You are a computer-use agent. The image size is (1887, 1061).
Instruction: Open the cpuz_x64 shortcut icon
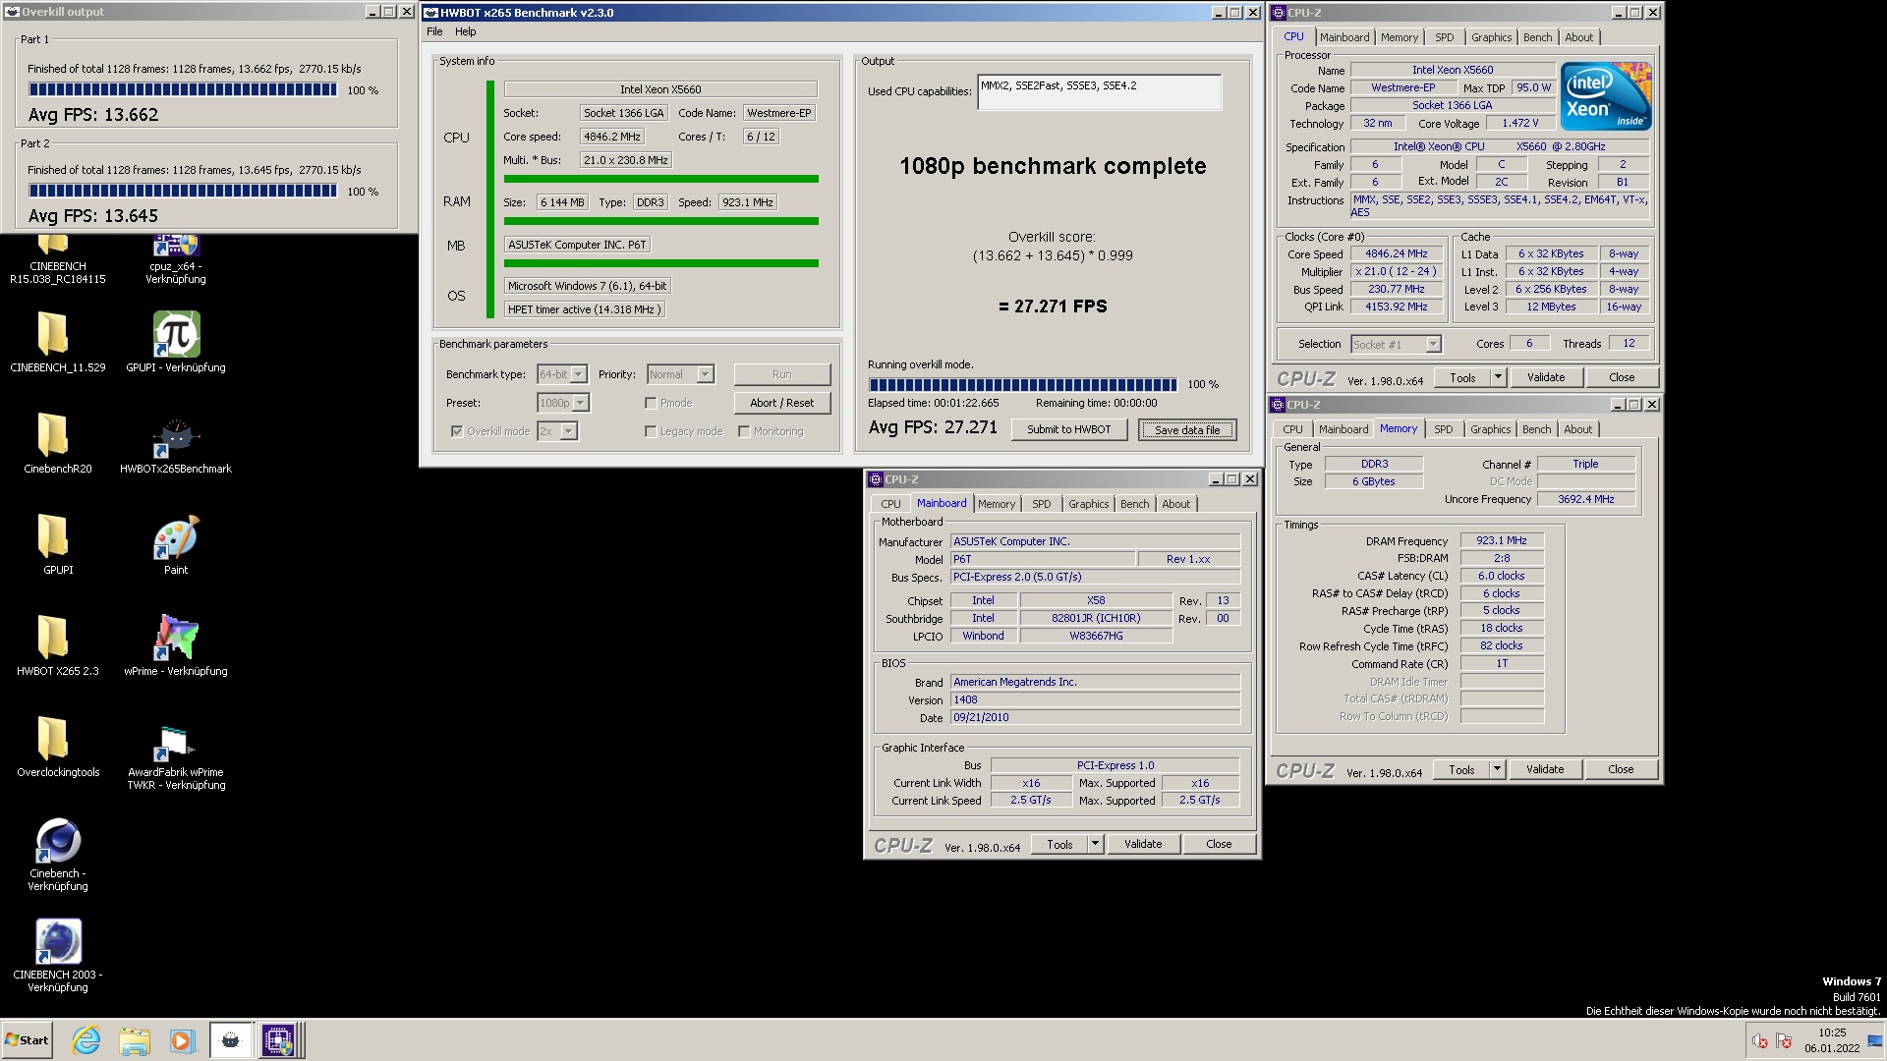176,245
